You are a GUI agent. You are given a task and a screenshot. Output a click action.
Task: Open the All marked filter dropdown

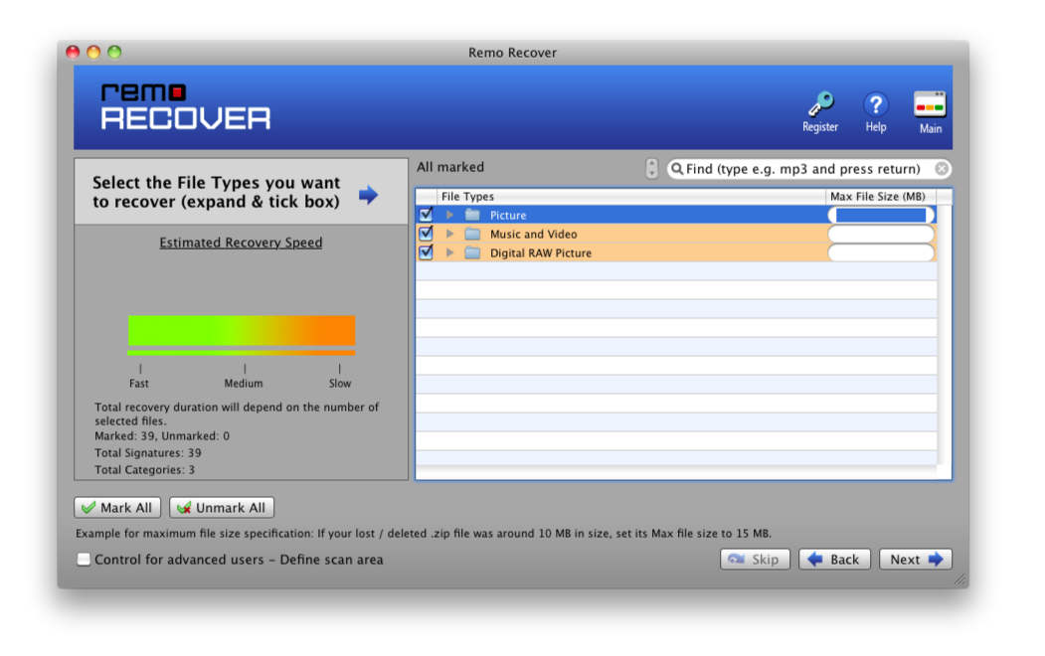click(x=651, y=169)
